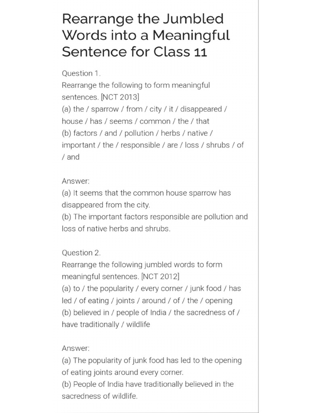Click the line starting 'important / the / responsible'

(x=153, y=145)
